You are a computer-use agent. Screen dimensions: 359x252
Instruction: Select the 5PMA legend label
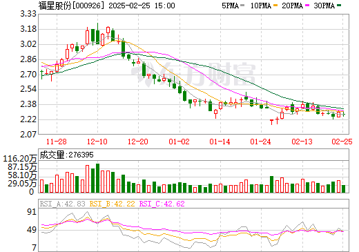pos(230,6)
